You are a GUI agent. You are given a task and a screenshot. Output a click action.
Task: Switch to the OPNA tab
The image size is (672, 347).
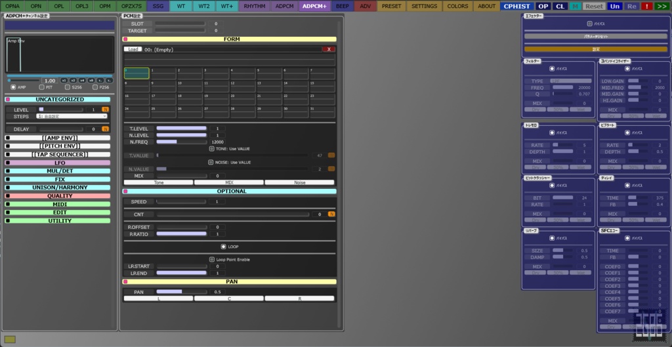click(12, 6)
